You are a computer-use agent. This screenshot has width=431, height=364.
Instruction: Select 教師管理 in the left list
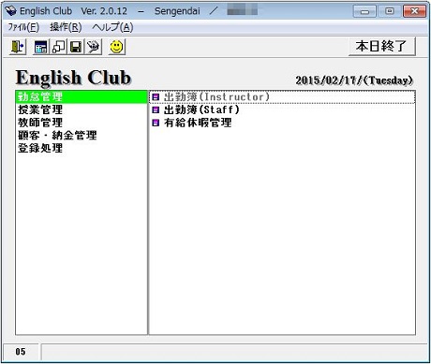coord(82,123)
